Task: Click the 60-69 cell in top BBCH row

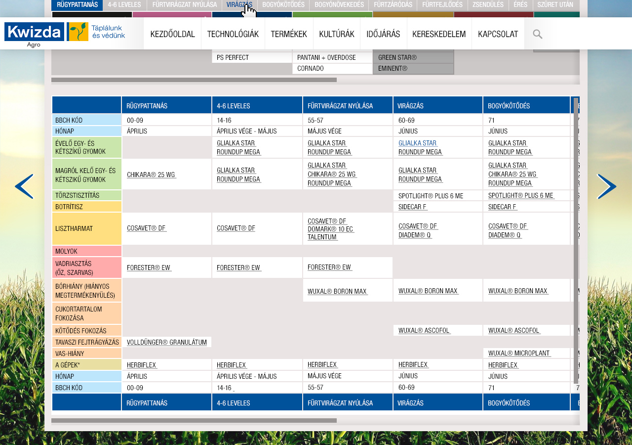Action: pyautogui.click(x=438, y=120)
